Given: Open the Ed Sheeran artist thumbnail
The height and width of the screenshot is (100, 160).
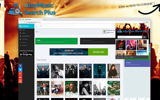Looking at the screenshot, I should tap(43, 71).
